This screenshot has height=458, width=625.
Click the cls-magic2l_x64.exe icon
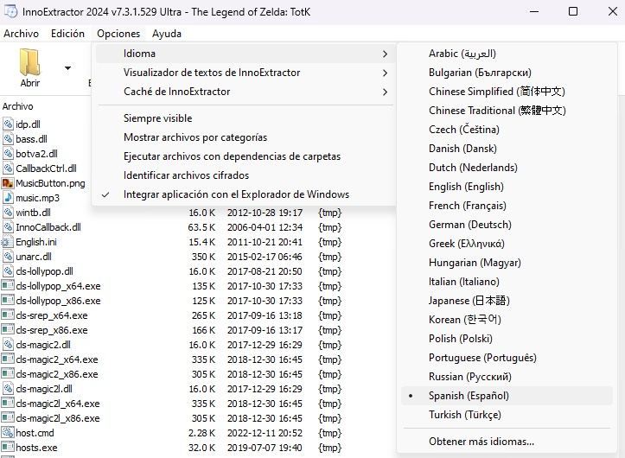[8, 403]
